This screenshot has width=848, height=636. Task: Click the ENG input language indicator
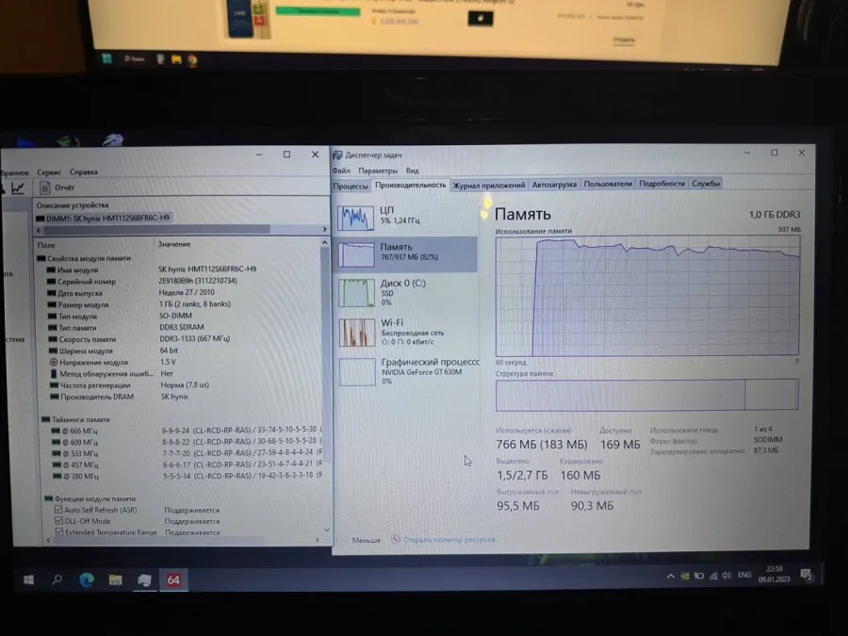pos(744,575)
